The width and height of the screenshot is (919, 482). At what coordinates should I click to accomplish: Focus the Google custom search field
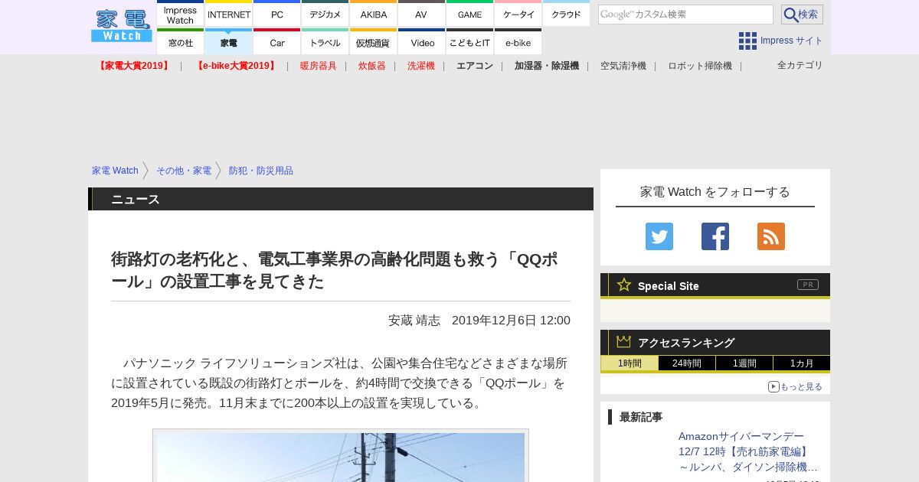[685, 15]
